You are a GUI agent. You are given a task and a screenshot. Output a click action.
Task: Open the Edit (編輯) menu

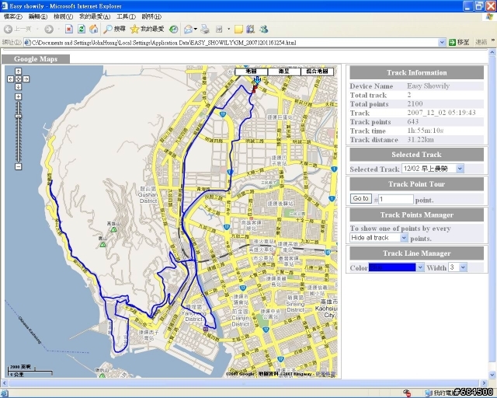point(38,16)
